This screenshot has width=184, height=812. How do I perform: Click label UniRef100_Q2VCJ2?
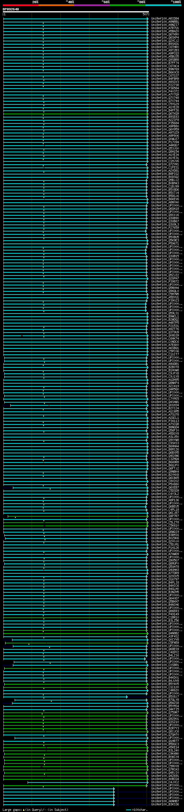click(x=165, y=41)
